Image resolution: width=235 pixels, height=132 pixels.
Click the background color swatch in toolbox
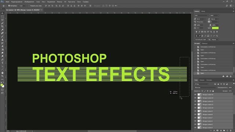click(3, 87)
